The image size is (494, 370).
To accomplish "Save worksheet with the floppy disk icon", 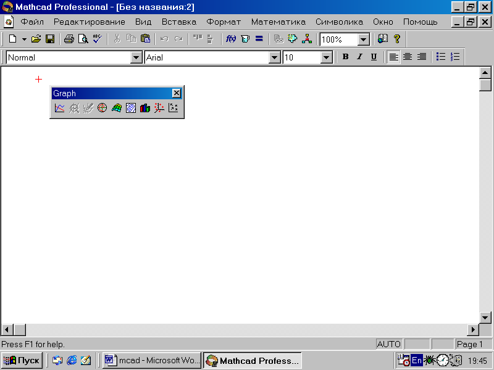I will click(50, 39).
